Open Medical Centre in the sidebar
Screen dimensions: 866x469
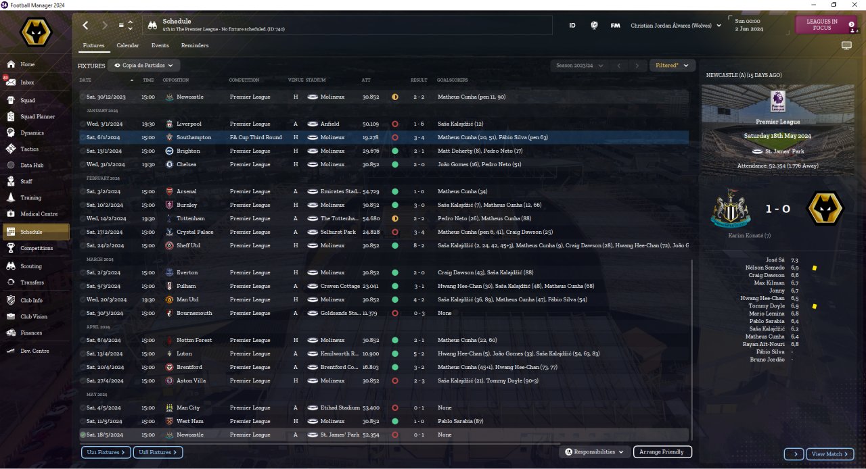(x=37, y=214)
